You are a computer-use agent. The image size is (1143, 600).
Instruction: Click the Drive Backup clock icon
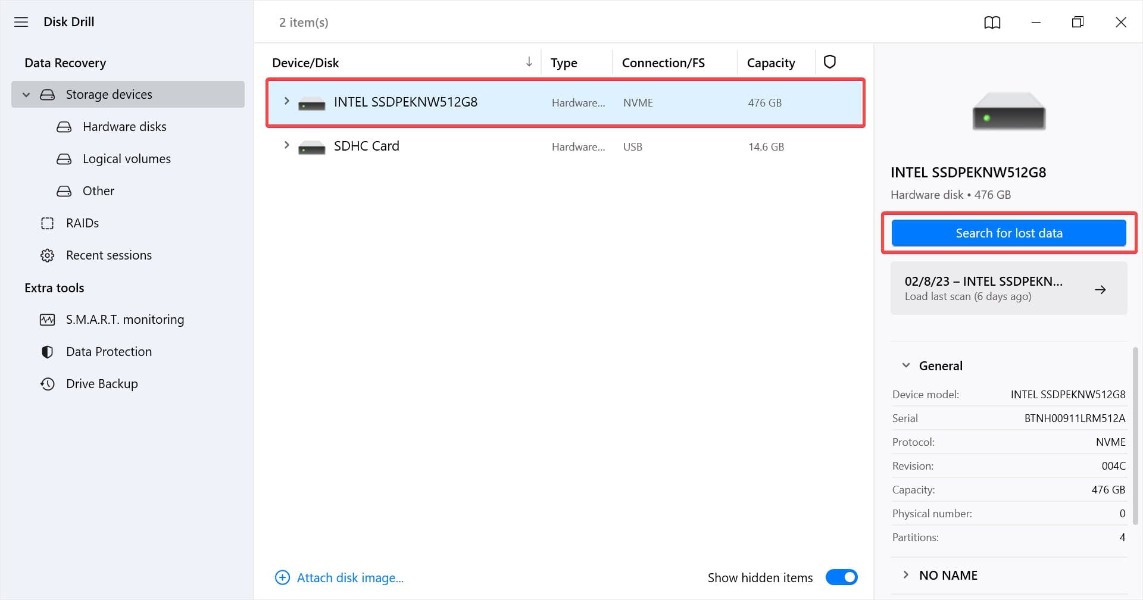pyautogui.click(x=48, y=384)
